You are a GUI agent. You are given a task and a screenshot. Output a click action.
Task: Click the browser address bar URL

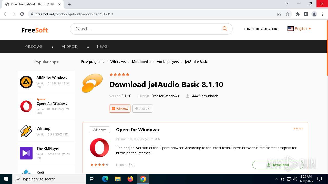[x=75, y=14]
